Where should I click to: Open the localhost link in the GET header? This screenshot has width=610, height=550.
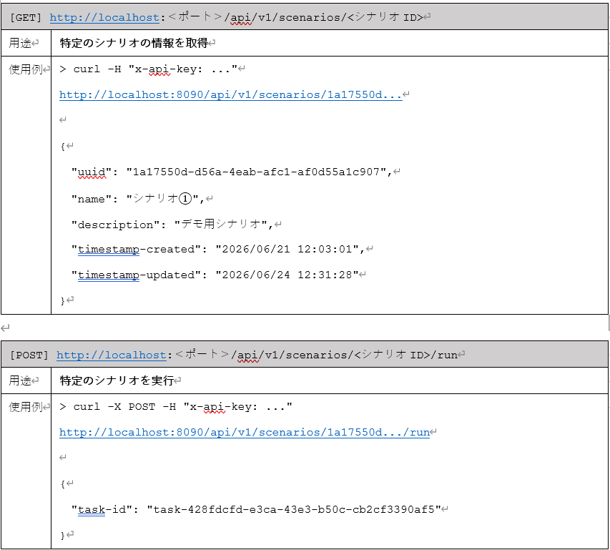(x=104, y=17)
